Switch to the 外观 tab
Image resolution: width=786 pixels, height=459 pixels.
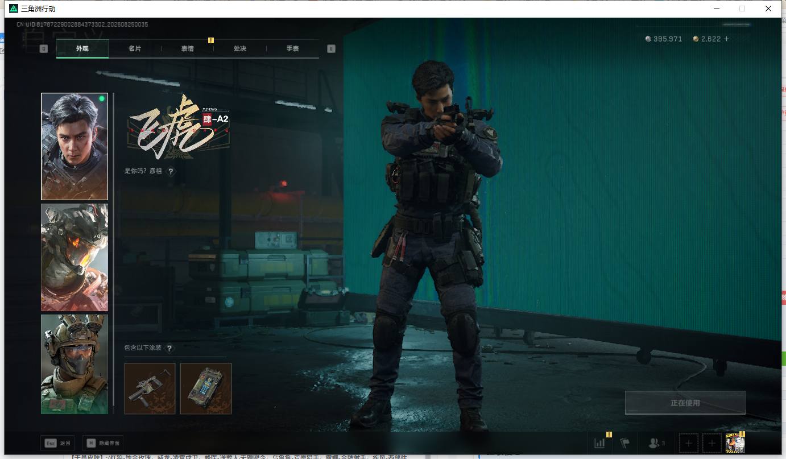coord(82,49)
